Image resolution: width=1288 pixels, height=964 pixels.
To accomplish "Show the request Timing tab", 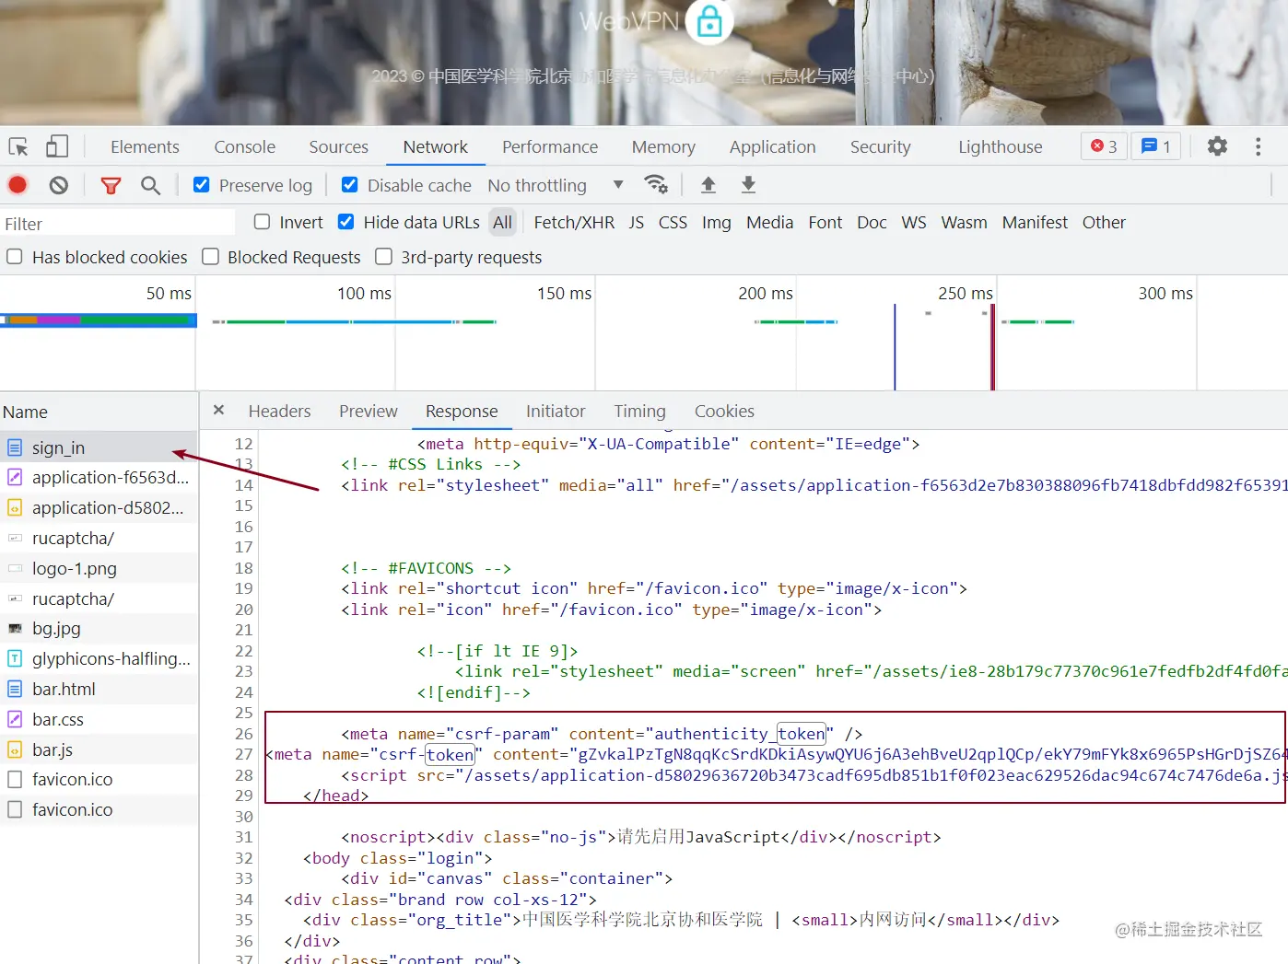I will pyautogui.click(x=639, y=411).
